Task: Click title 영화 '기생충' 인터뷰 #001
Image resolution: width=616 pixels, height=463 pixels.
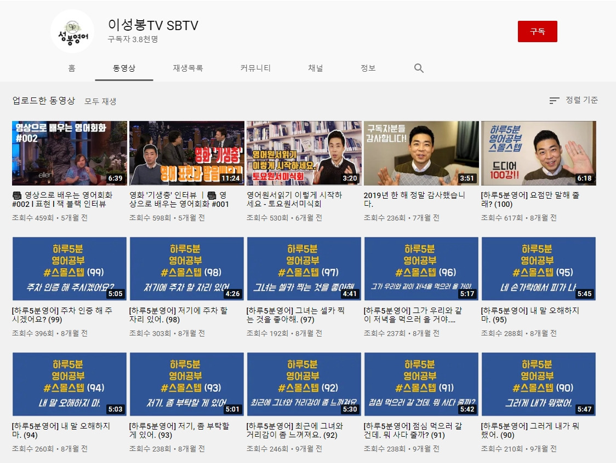Action: click(179, 199)
